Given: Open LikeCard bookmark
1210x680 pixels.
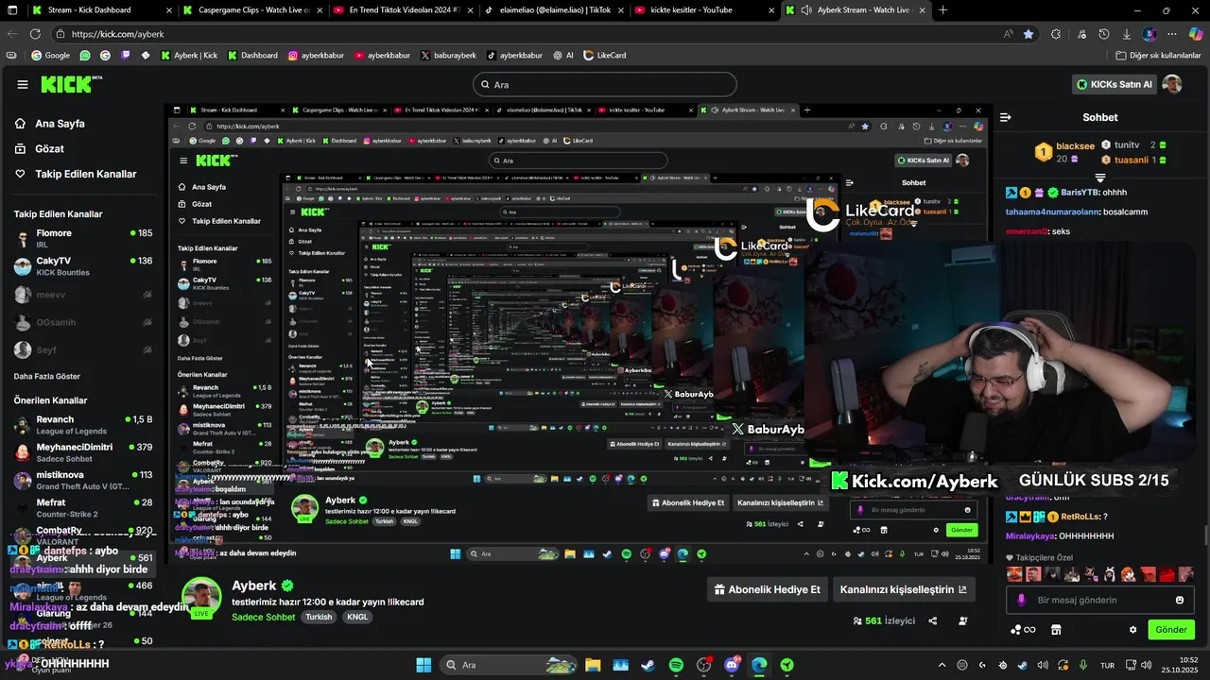Looking at the screenshot, I should point(605,56).
